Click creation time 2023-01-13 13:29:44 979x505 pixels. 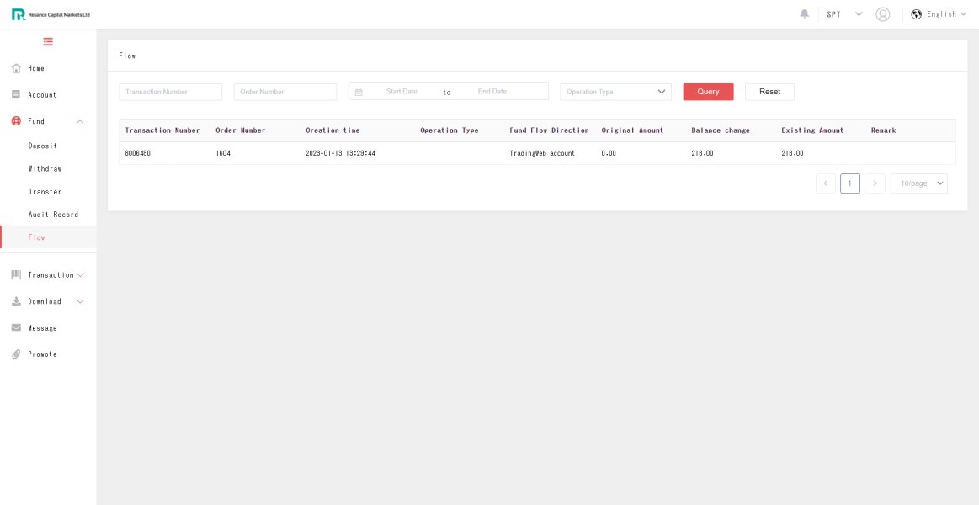tap(340, 153)
